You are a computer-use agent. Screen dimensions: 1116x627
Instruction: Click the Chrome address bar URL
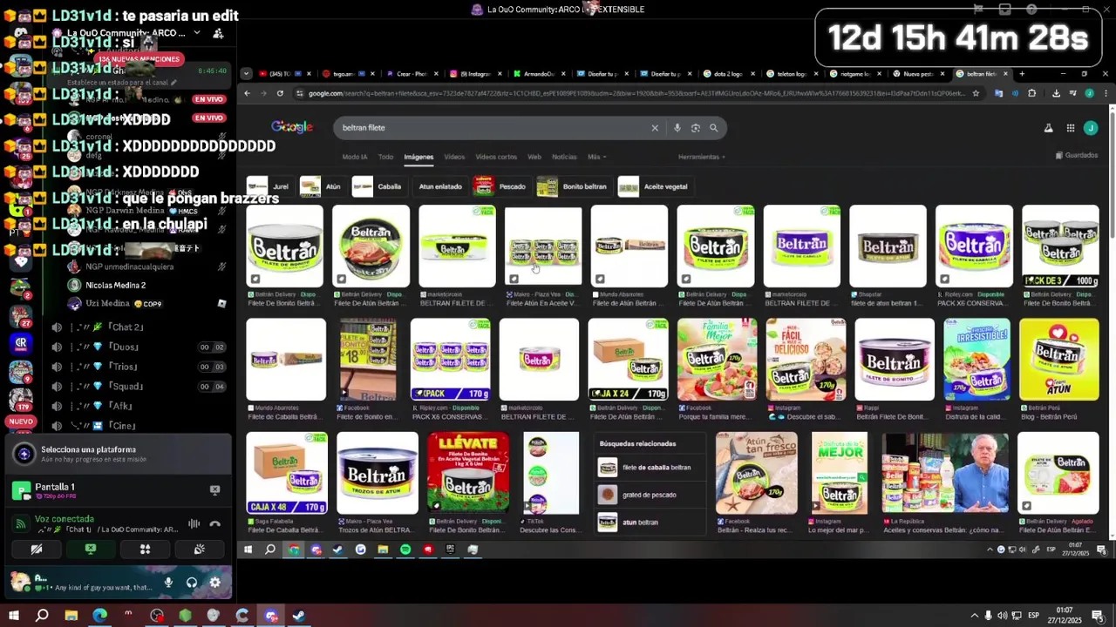(x=636, y=93)
